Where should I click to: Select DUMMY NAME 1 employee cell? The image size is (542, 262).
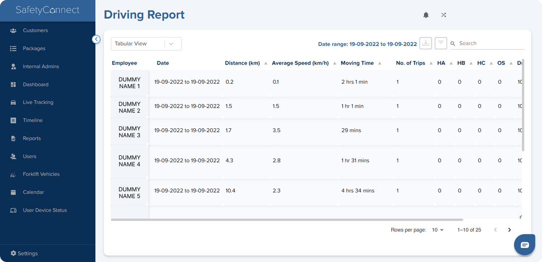coord(129,83)
